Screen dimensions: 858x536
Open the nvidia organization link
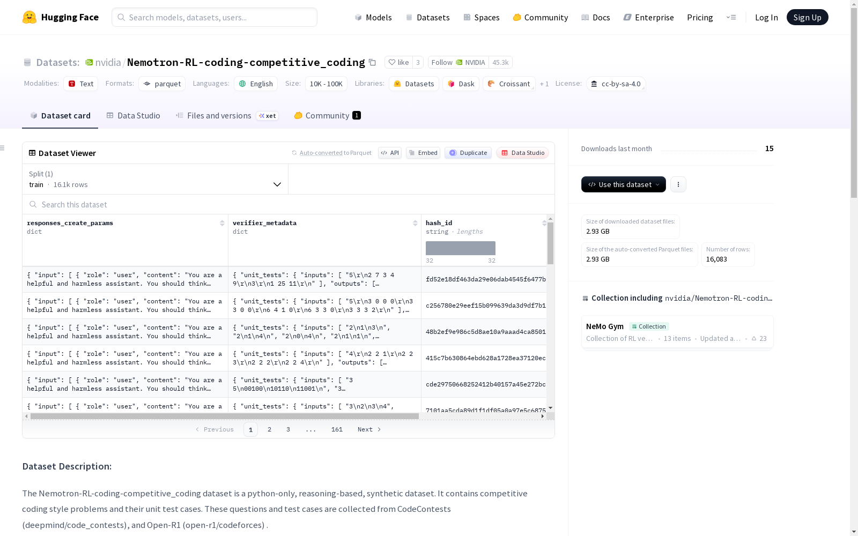pos(108,62)
